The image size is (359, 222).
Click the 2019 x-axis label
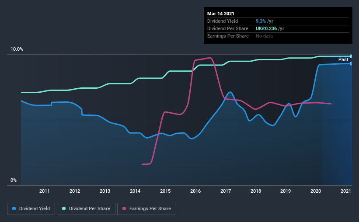pyautogui.click(x=286, y=191)
